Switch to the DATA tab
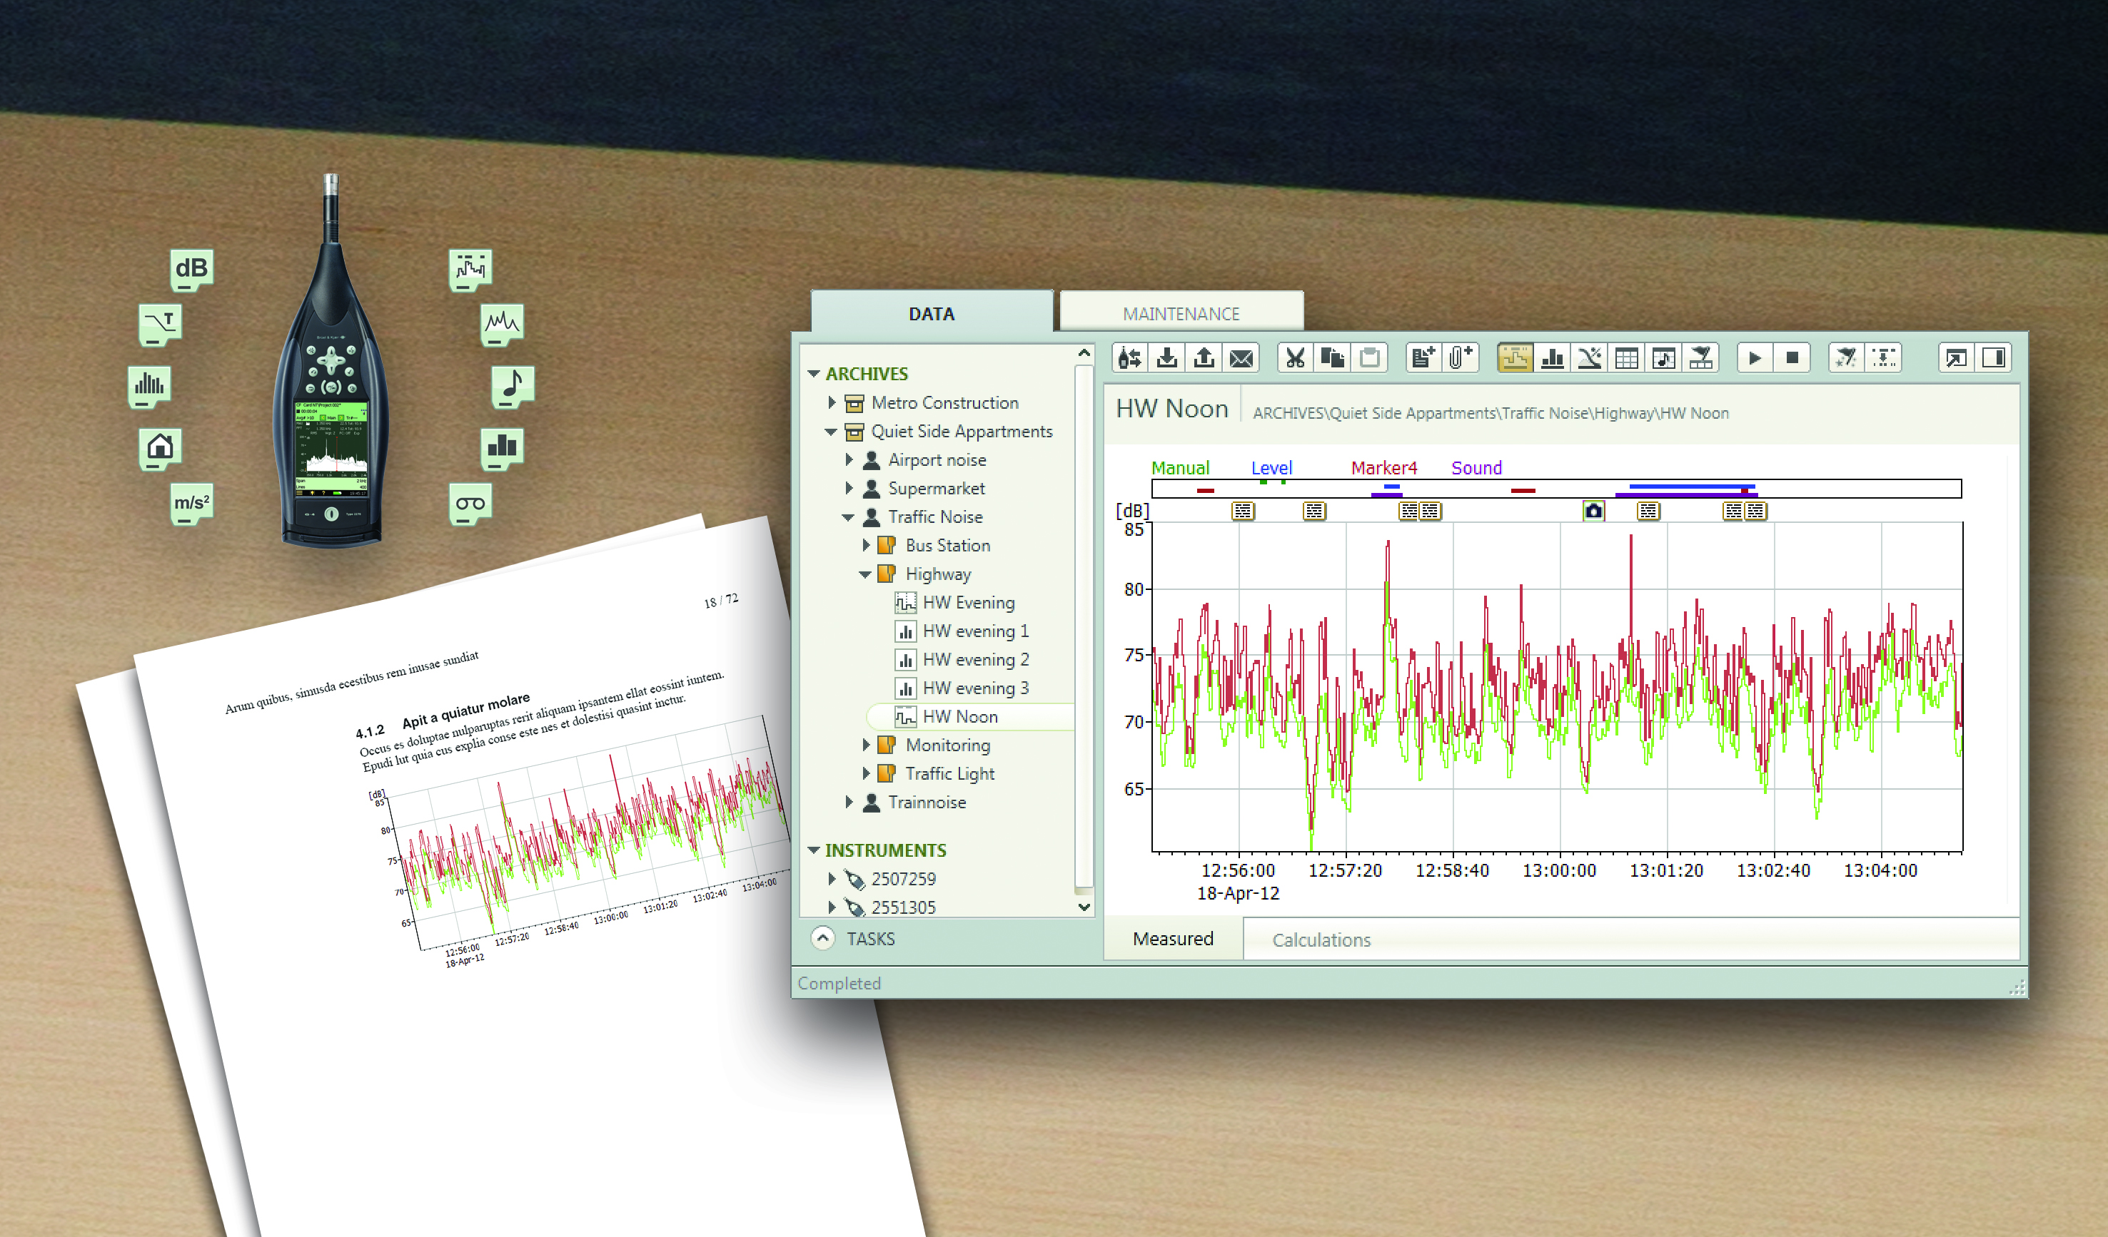Viewport: 2108px width, 1237px height. [x=932, y=313]
